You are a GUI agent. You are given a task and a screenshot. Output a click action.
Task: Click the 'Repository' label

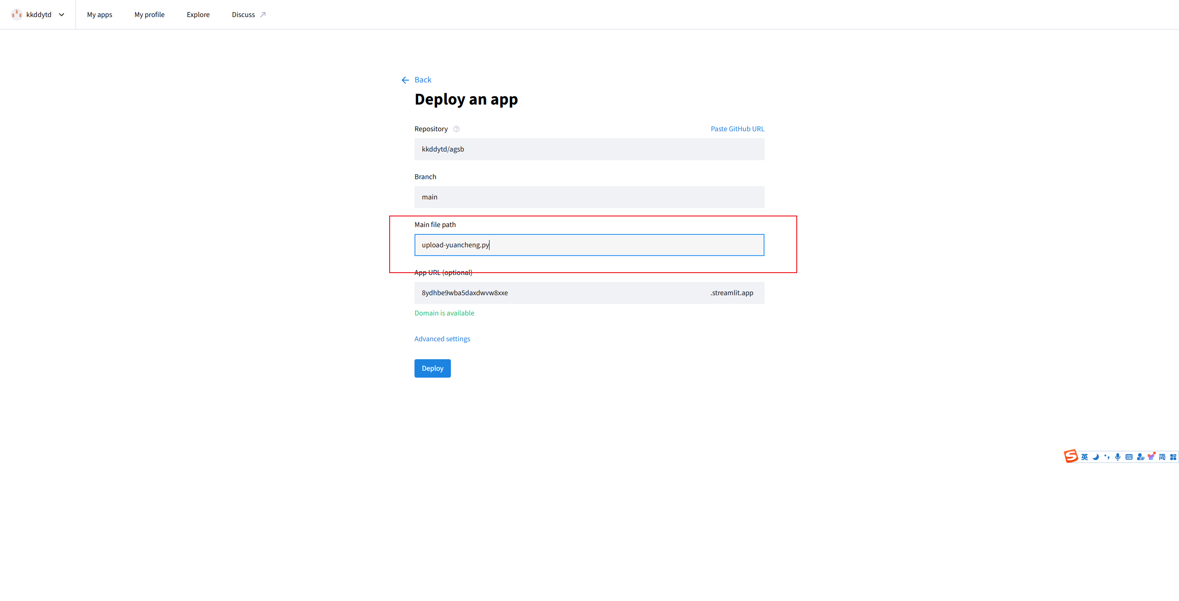[x=431, y=129]
